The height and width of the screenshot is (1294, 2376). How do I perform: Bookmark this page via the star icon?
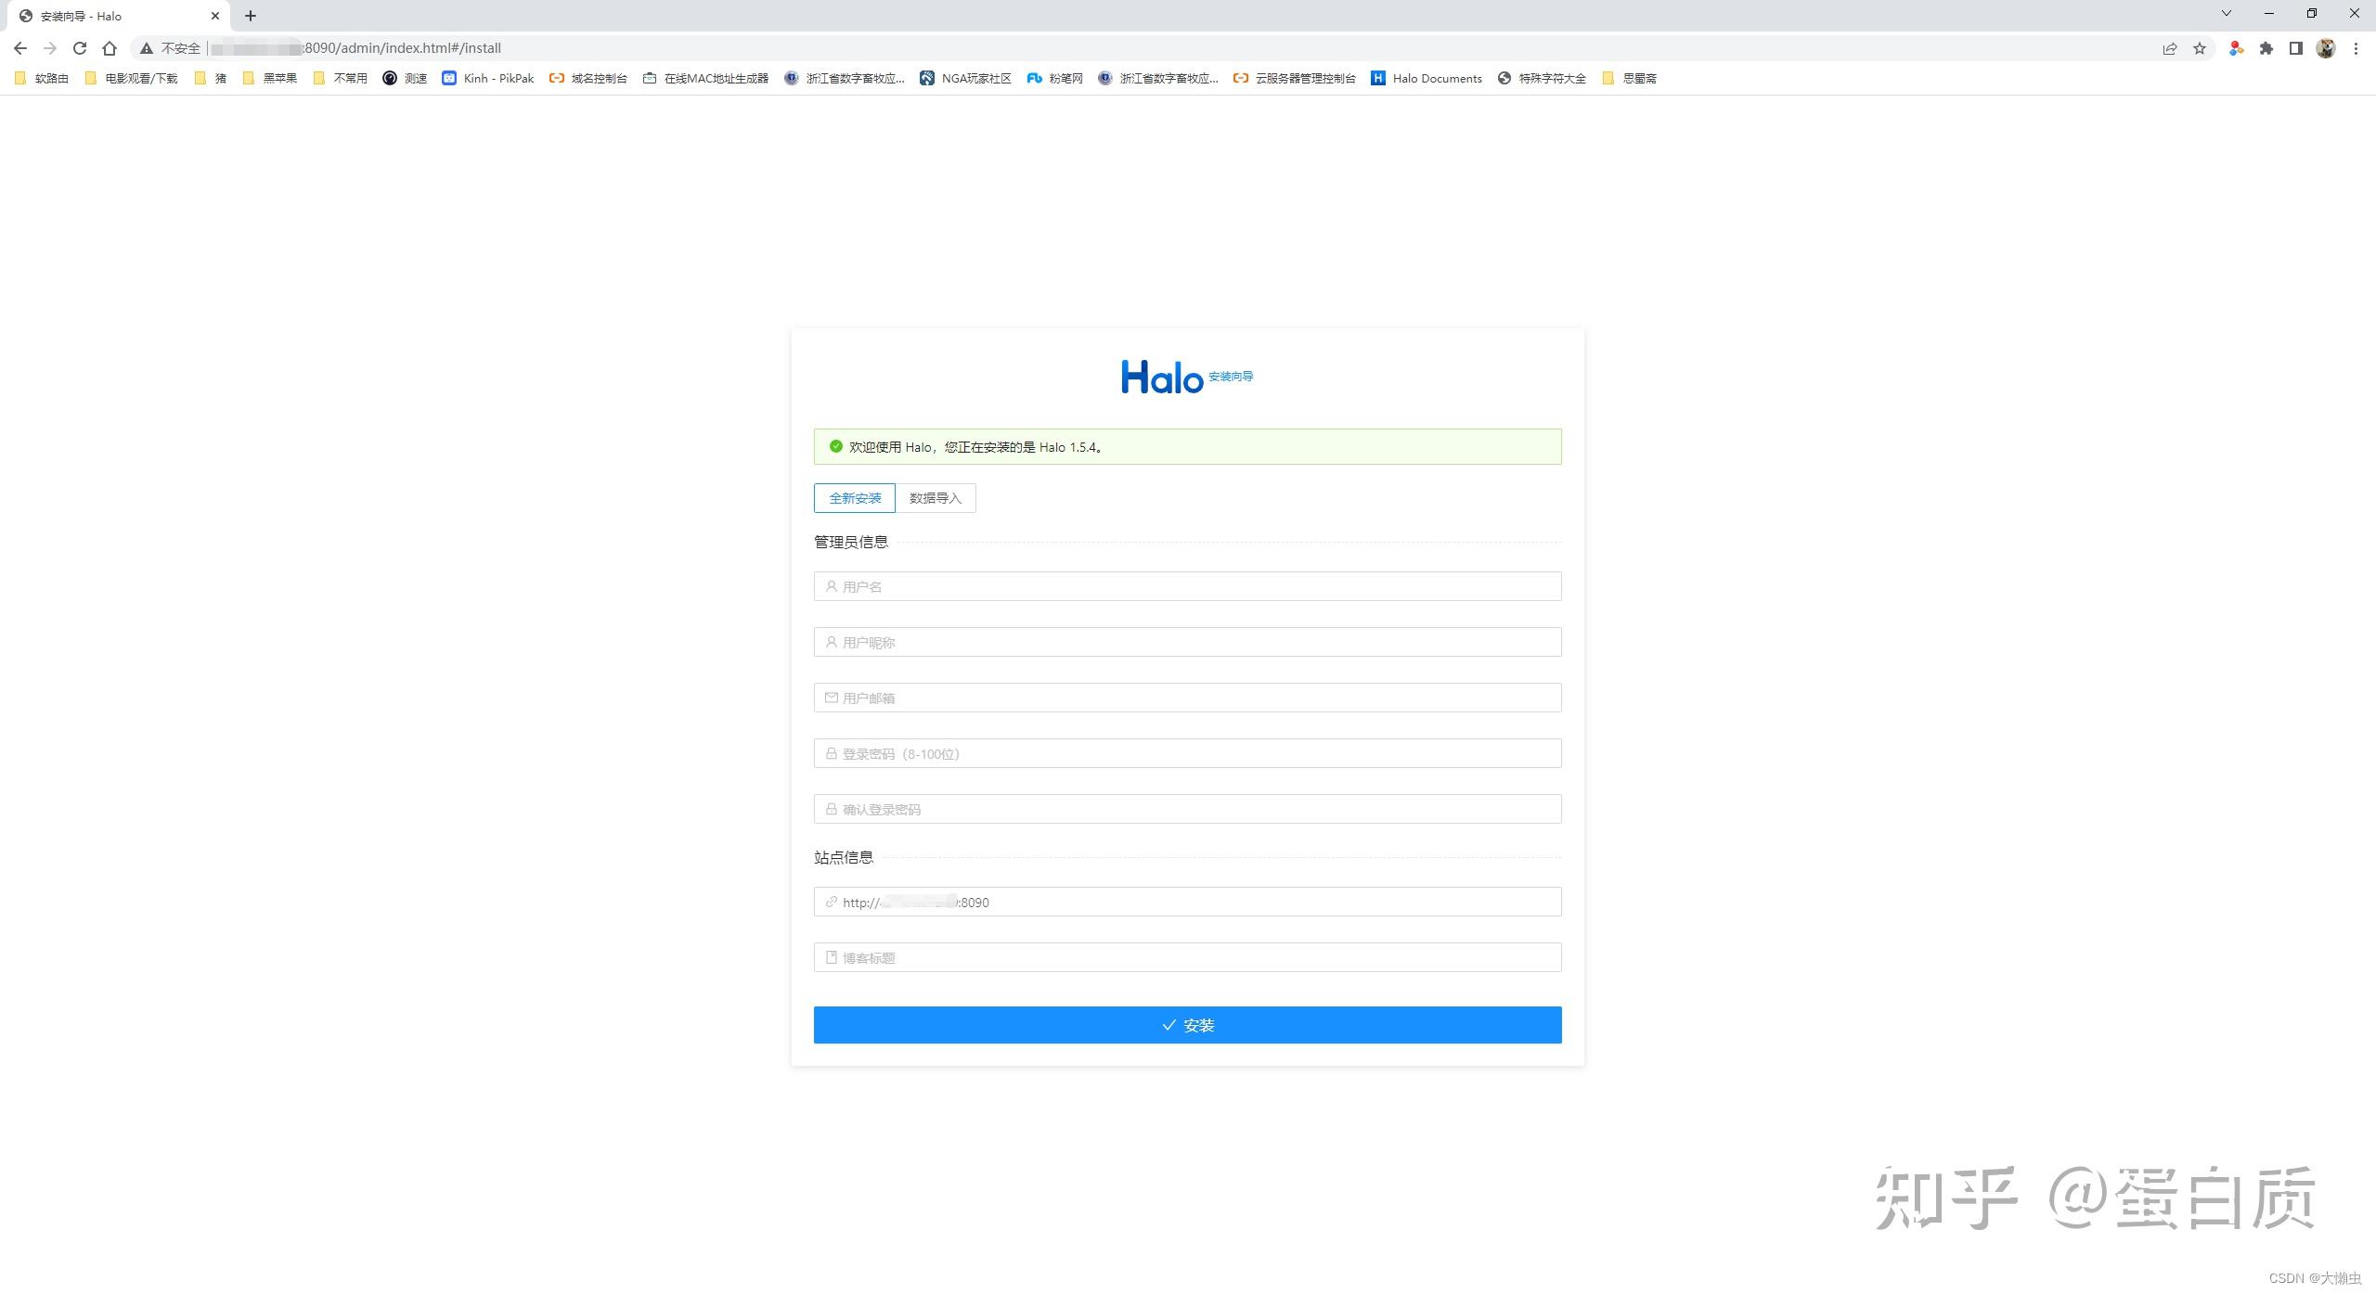tap(2201, 47)
